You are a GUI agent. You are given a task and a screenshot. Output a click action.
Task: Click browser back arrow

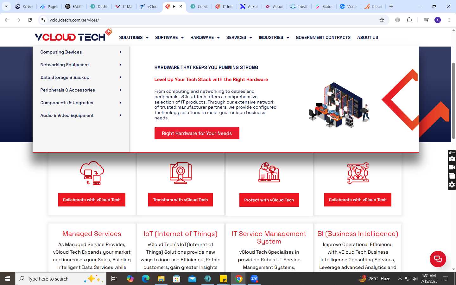click(7, 20)
